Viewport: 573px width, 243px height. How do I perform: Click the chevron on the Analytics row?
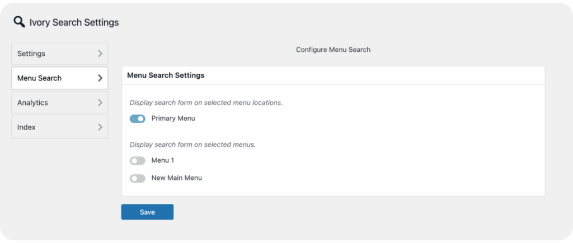100,103
